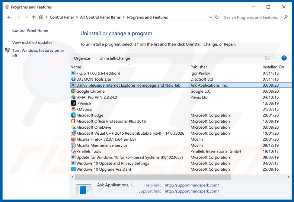Open the Organize dropdown menu

pyautogui.click(x=84, y=58)
